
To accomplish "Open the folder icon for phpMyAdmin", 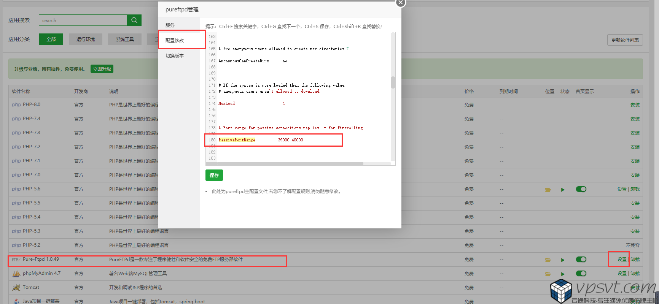I will (x=548, y=274).
